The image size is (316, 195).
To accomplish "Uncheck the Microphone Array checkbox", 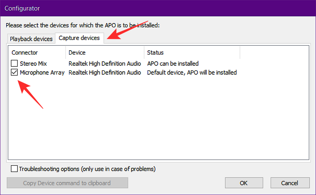I will [x=15, y=73].
